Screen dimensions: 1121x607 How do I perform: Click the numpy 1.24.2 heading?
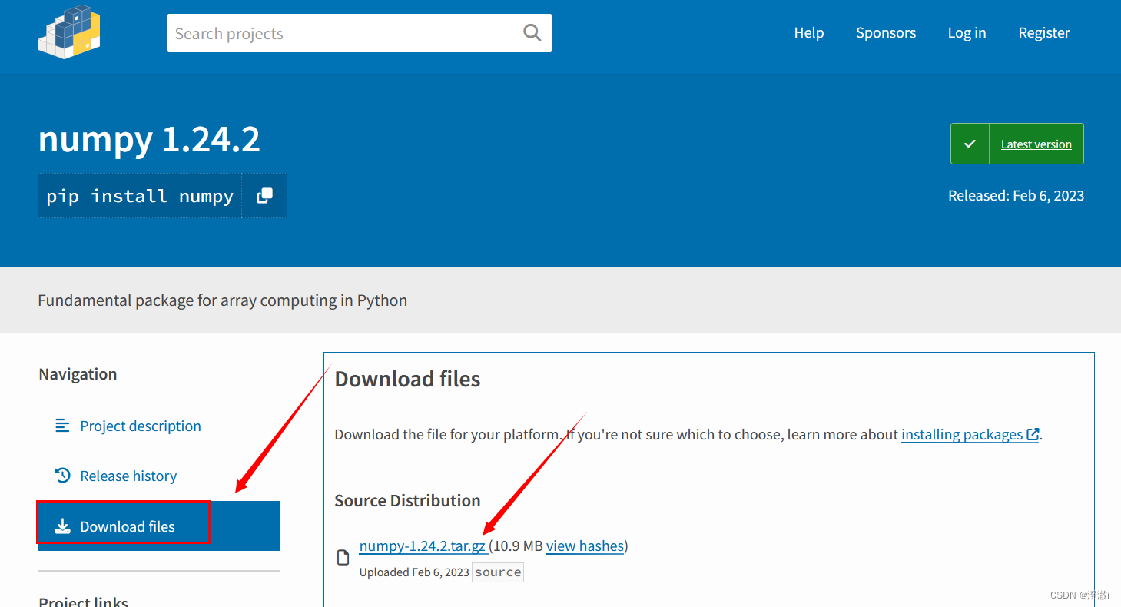click(x=149, y=139)
